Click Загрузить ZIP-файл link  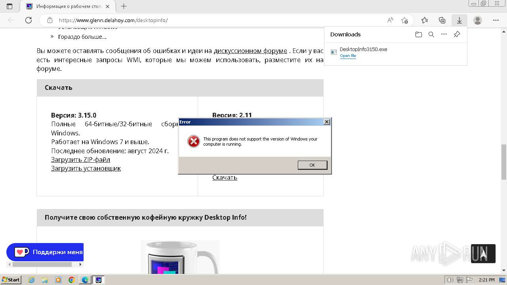click(x=80, y=160)
